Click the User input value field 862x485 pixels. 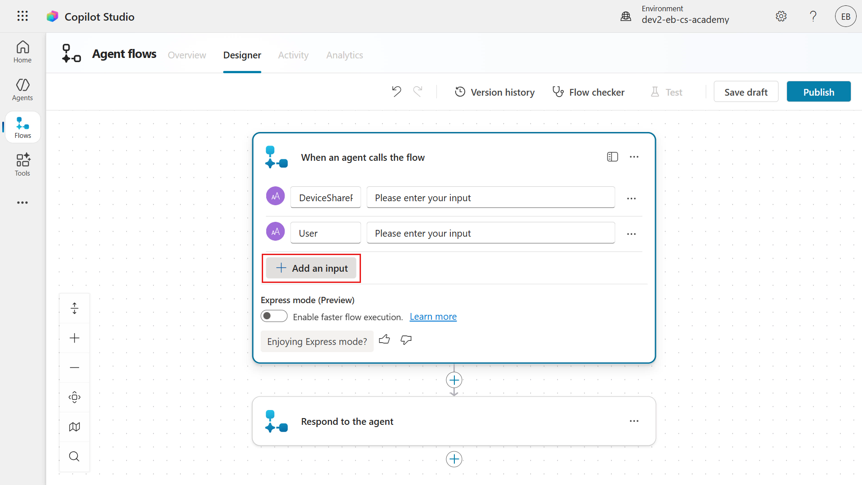(490, 233)
